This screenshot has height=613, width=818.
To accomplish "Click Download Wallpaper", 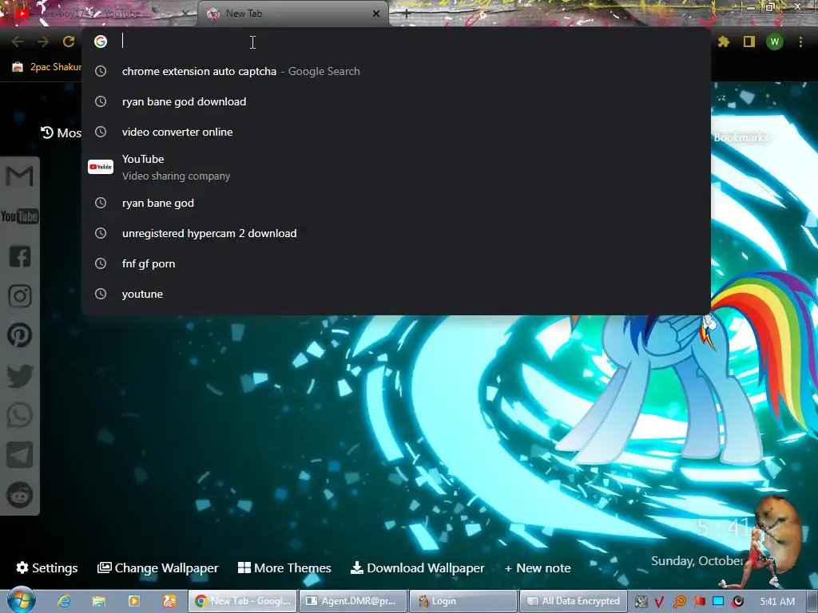I will coord(417,568).
